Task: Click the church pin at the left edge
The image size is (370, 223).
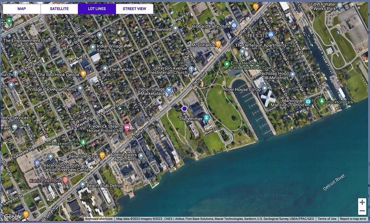Action: [15, 73]
